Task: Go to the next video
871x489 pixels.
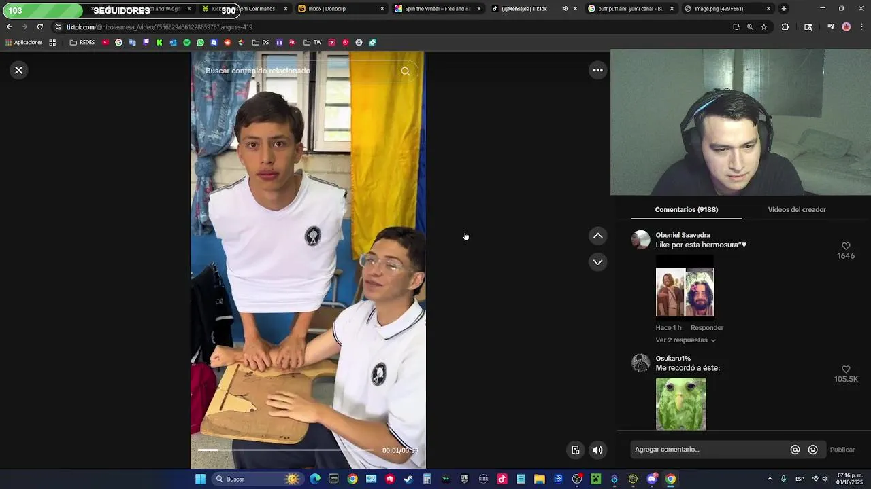Action: 597,262
